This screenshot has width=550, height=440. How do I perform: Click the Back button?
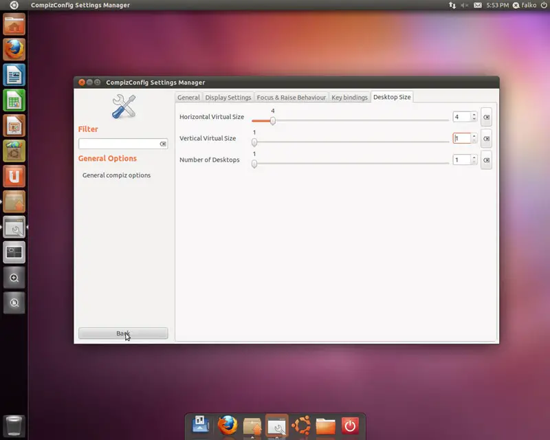point(123,333)
